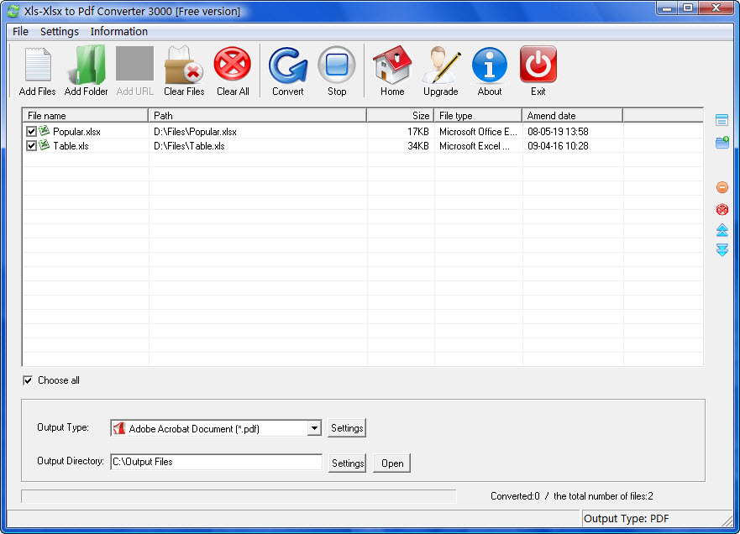Click the blue double-down-arrow icon in the sidebar
The height and width of the screenshot is (534, 740).
(x=722, y=249)
